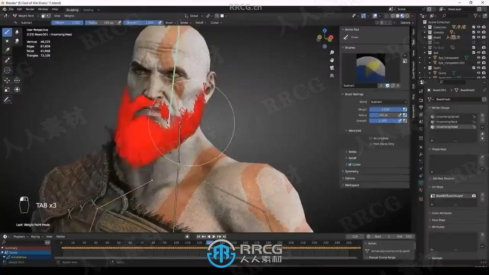489x275 pixels.
Task: Open the Weights menu in header
Action: pyautogui.click(x=69, y=16)
